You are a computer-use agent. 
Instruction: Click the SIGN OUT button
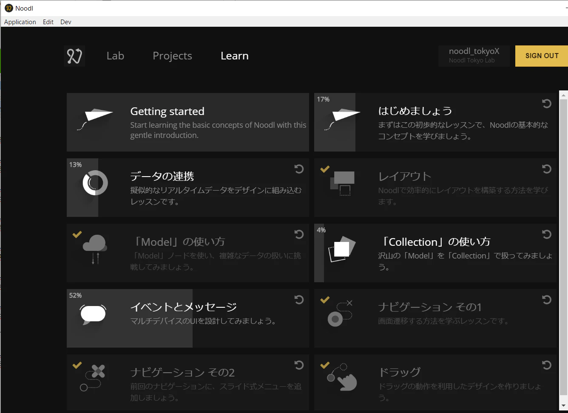tap(542, 56)
